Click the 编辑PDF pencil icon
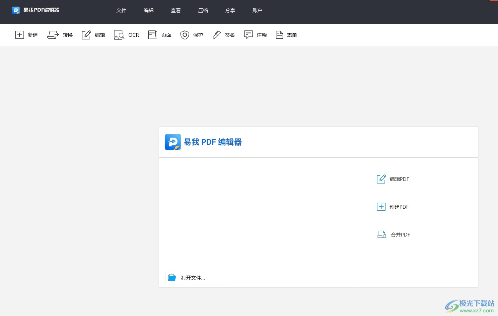The width and height of the screenshot is (498, 316). [x=381, y=179]
